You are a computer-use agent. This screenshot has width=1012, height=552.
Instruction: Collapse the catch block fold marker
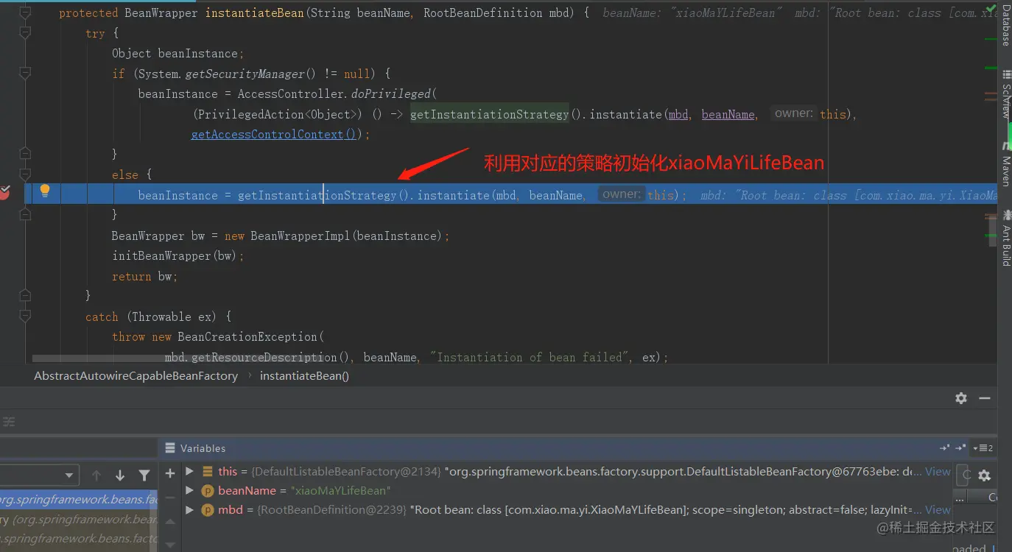point(25,316)
